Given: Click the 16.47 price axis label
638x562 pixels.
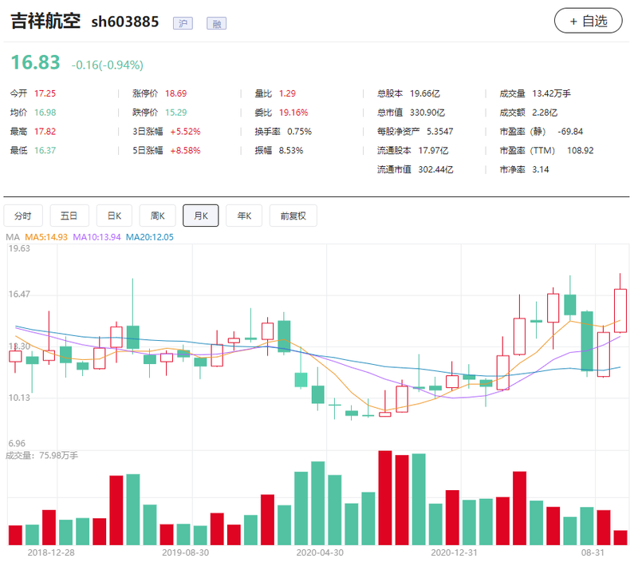Looking at the screenshot, I should point(19,294).
